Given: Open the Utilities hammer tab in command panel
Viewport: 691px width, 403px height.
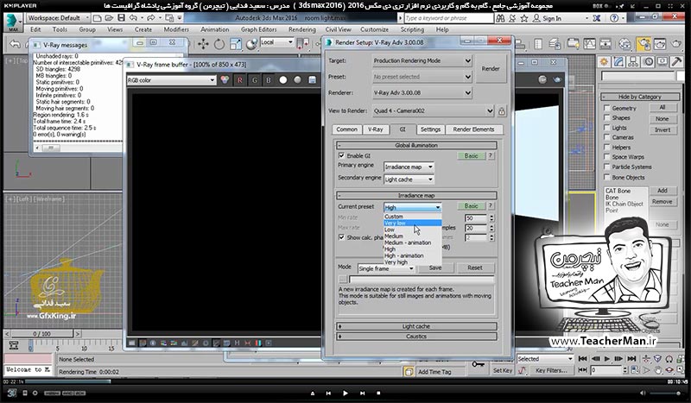Looking at the screenshot, I should (x=676, y=62).
